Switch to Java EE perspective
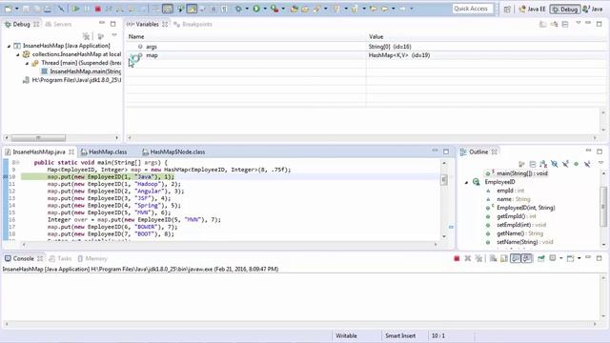The height and width of the screenshot is (343, 610). pos(532,9)
